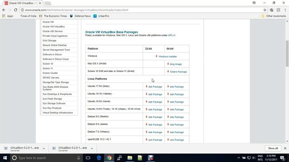This screenshot has width=289, height=162.
Task: Open Server Management Tools sidebar link
Action: point(56,50)
